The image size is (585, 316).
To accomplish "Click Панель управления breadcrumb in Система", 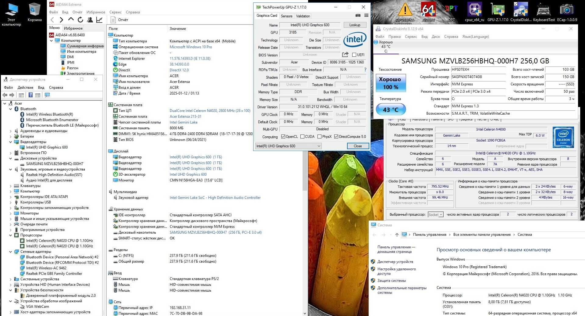I will (430, 235).
